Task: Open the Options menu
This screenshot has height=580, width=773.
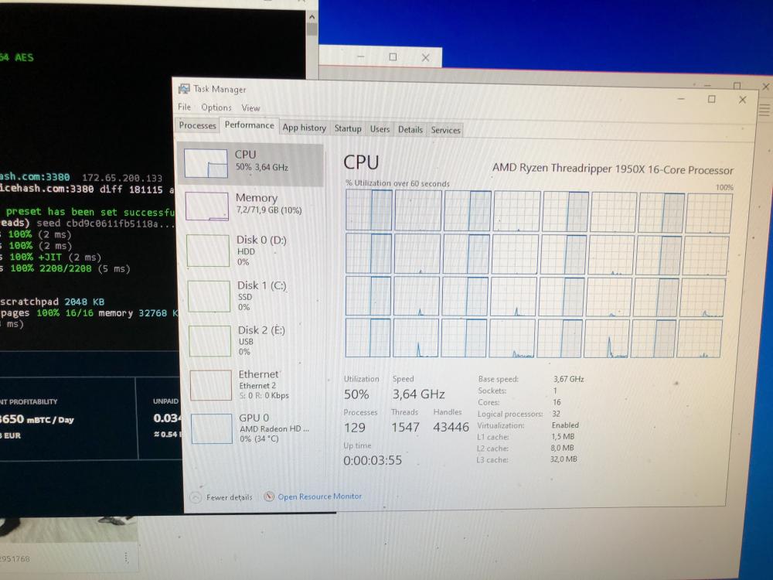Action: point(216,108)
